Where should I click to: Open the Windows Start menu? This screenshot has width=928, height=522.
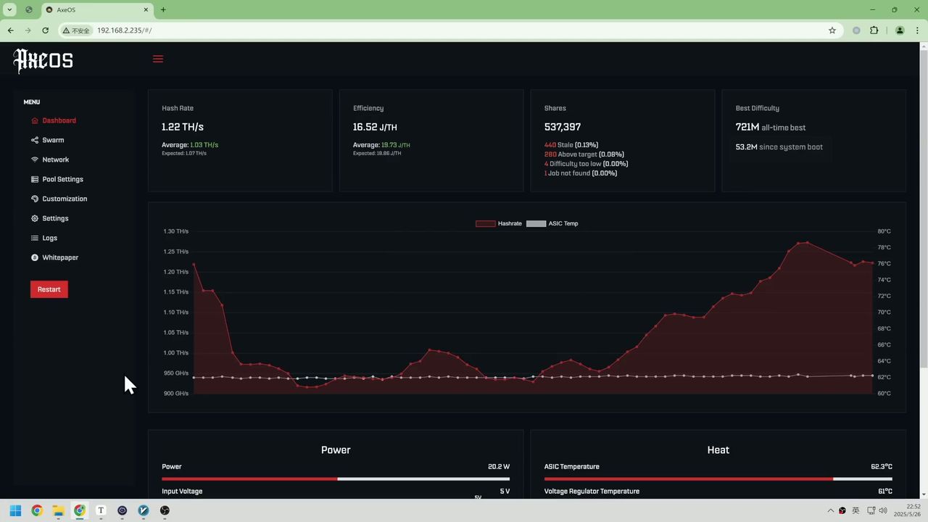tap(15, 510)
